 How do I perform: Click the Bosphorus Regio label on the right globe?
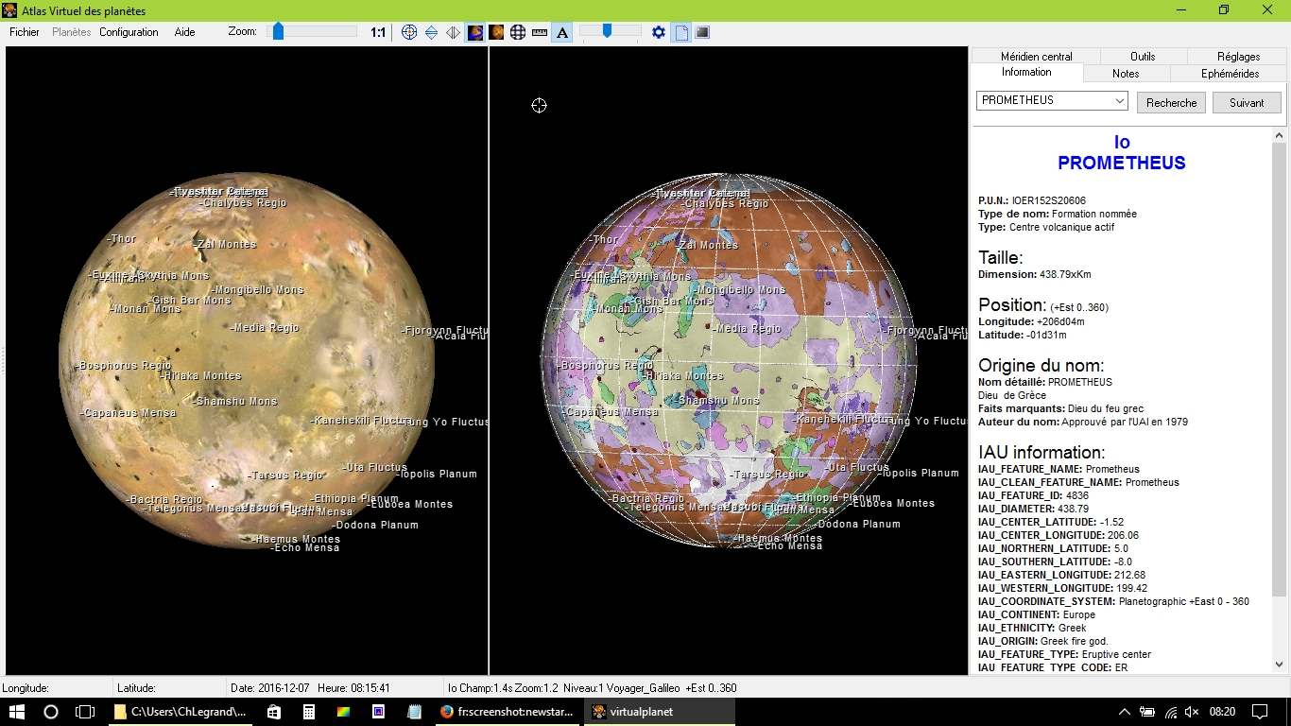point(606,366)
